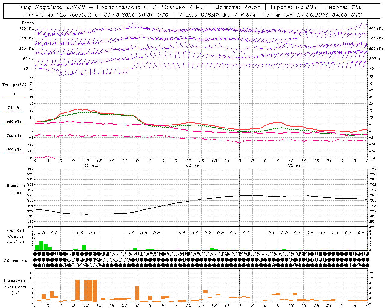Image resolution: width=385 pixels, height=308 pixels.
Task: Click the 0.6 three-hour precipitation value
Action: point(131,233)
